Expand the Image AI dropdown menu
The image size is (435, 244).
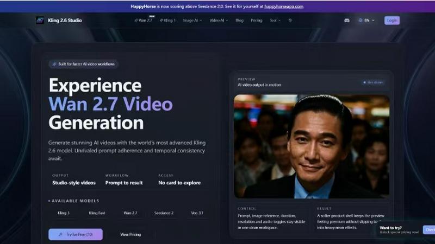coord(192,21)
